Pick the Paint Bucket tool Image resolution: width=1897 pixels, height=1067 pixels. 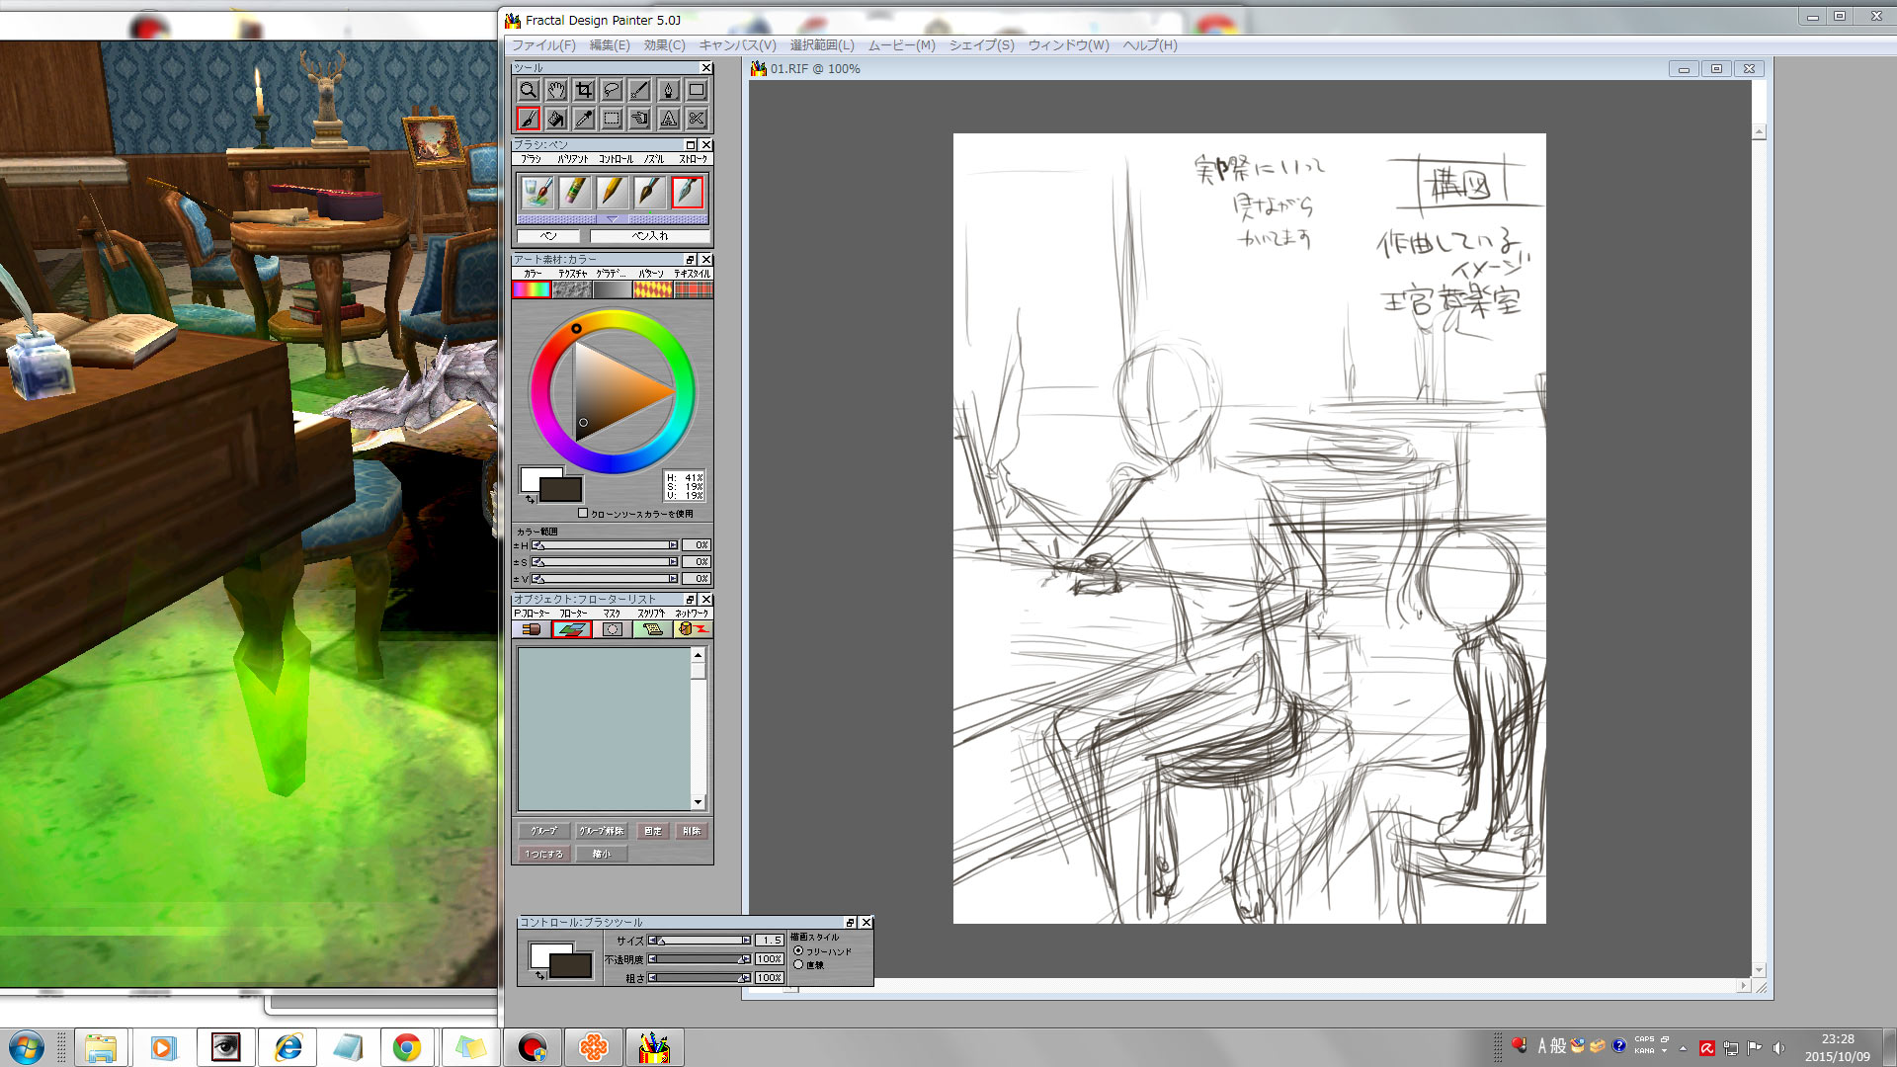pyautogui.click(x=556, y=120)
